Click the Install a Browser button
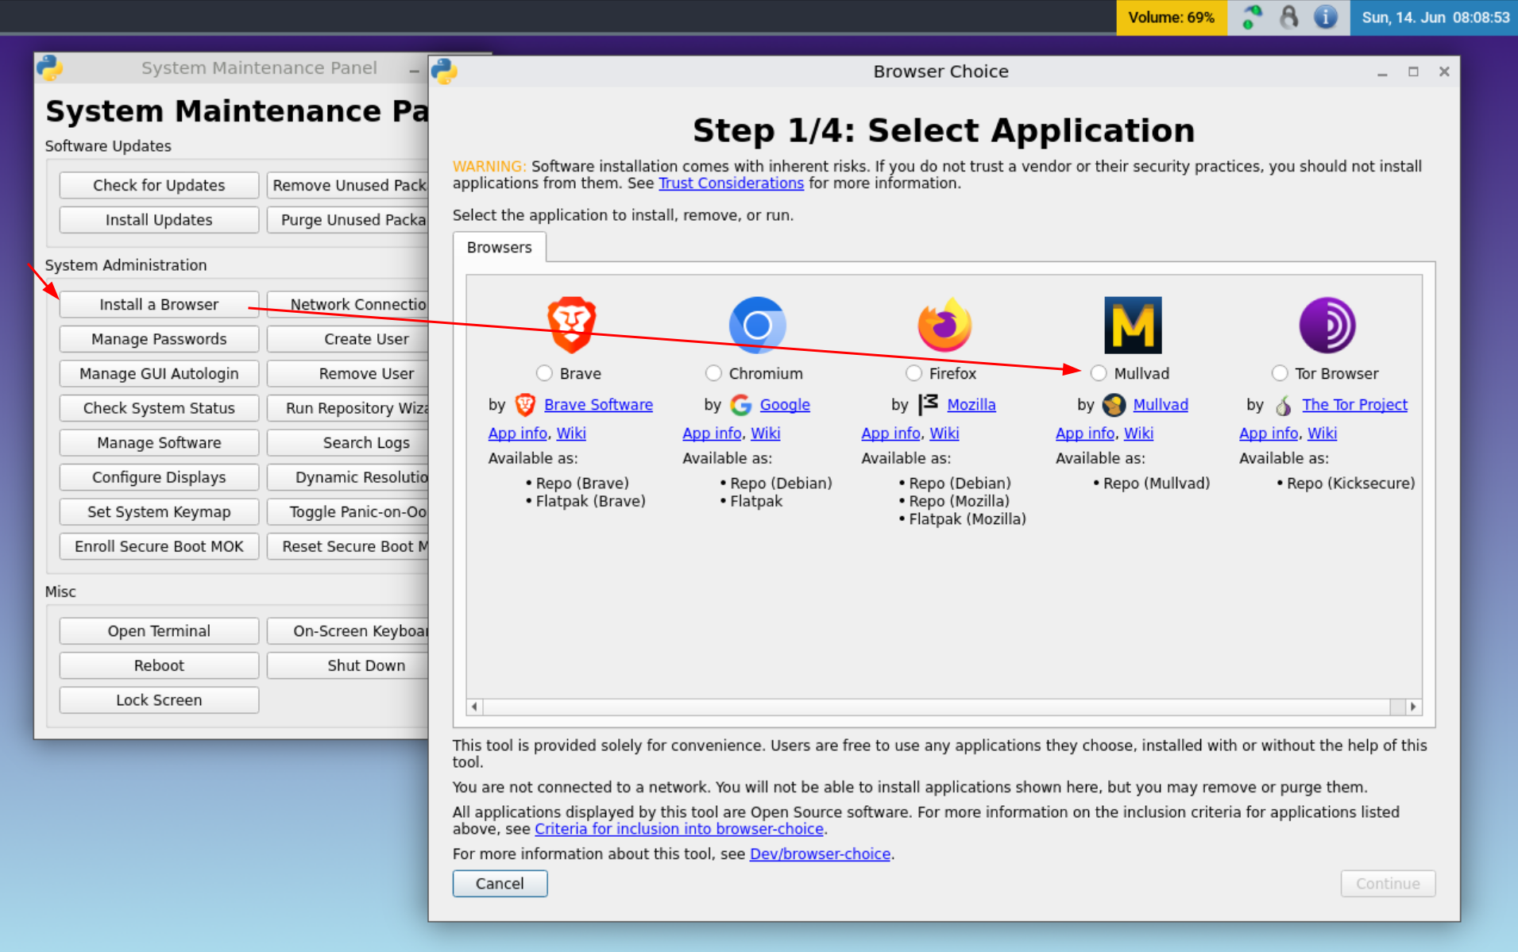1518x952 pixels. [x=159, y=305]
